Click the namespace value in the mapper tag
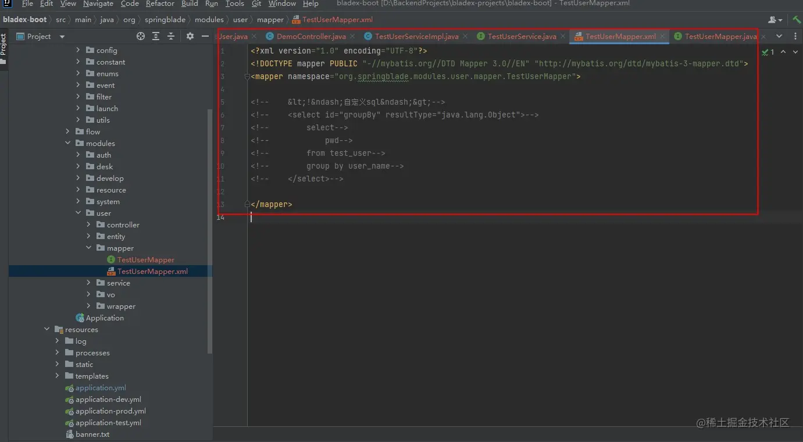This screenshot has height=442, width=803. point(454,76)
